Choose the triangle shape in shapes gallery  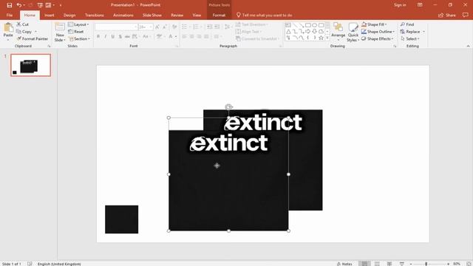point(288,31)
